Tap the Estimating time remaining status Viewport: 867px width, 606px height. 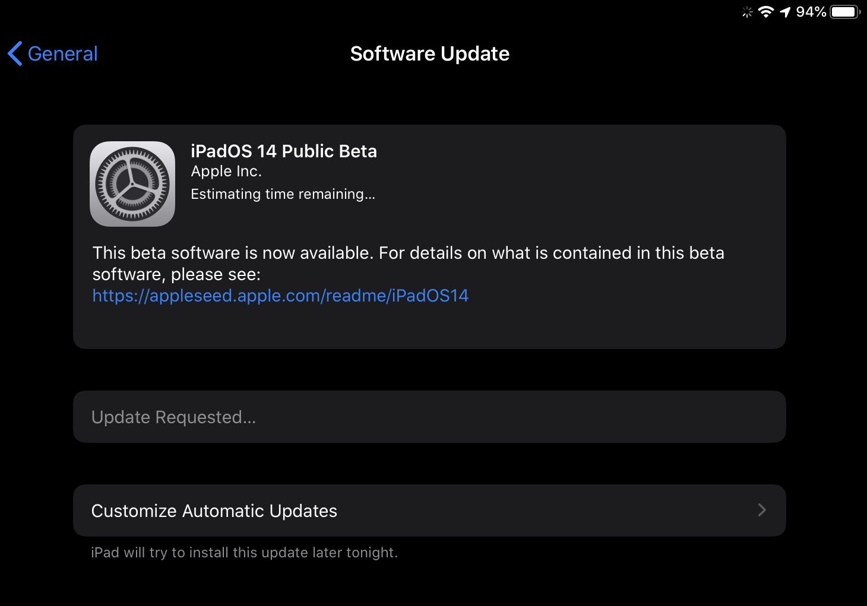click(283, 194)
